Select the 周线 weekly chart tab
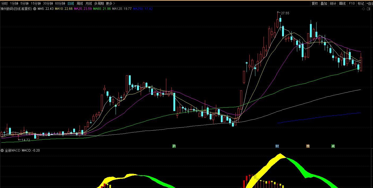This screenshot has width=373, height=188. click(80, 3)
